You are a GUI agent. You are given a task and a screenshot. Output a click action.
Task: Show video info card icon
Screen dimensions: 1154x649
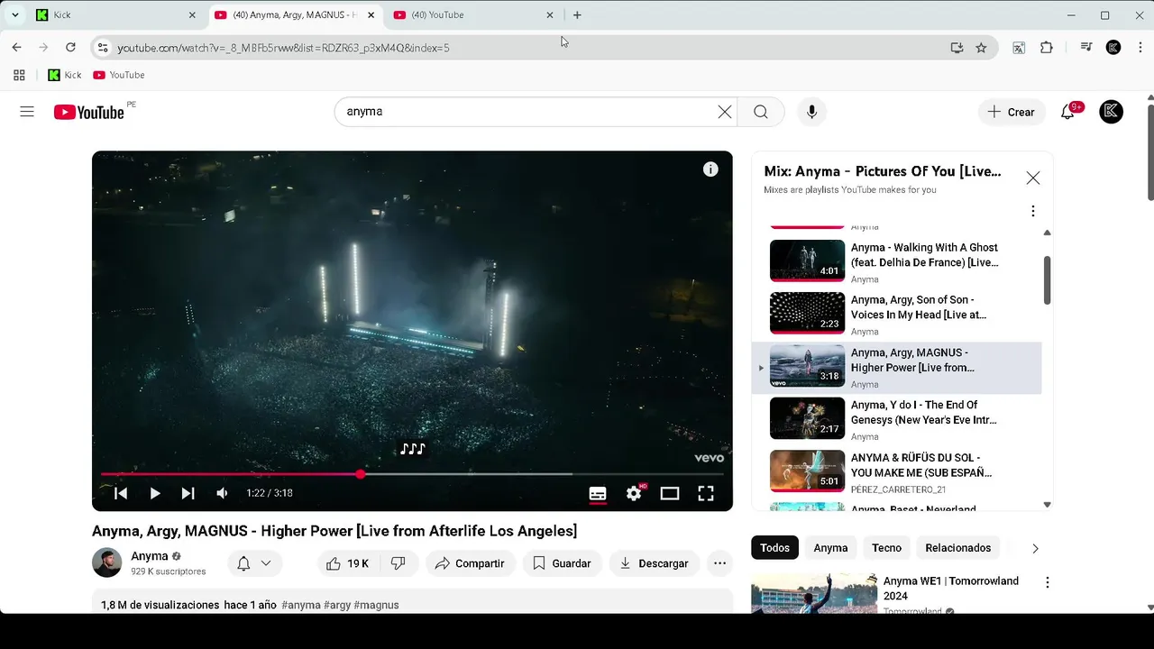pyautogui.click(x=710, y=169)
